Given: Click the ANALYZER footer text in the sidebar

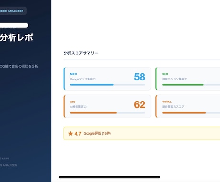Looking at the screenshot, I should coord(8,165).
